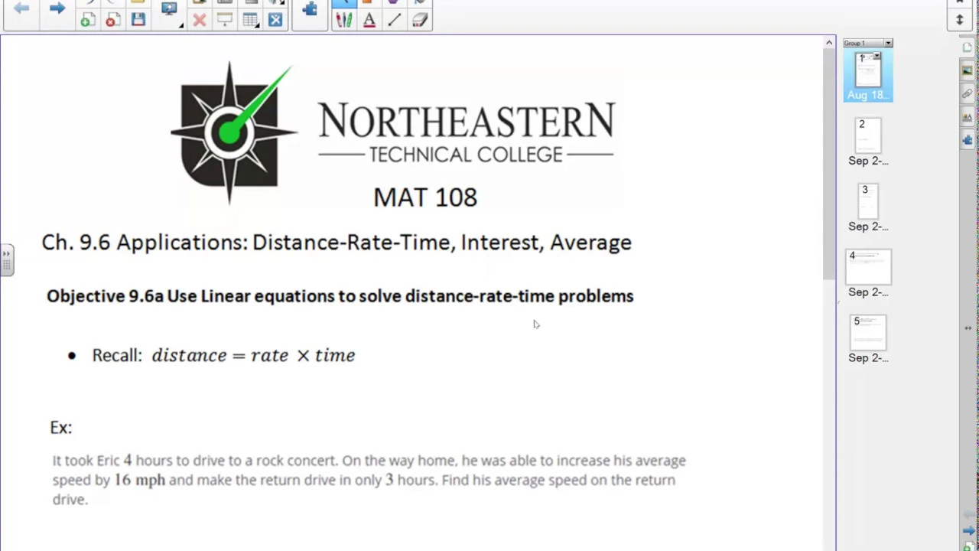Select page 1 thumbnail Aug 18
Viewport: 979px width, 551px height.
tap(868, 77)
